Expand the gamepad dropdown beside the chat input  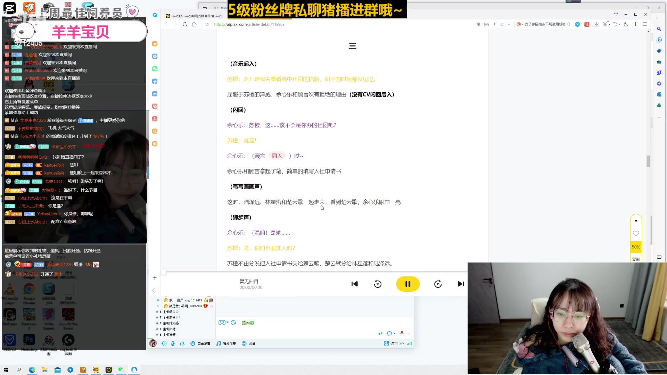pyautogui.click(x=228, y=323)
